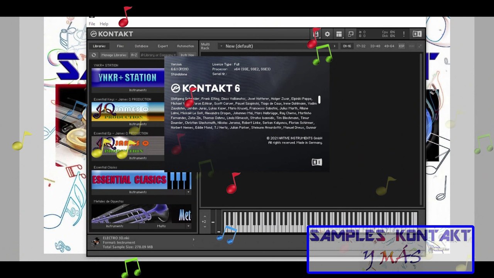494x278 pixels.
Task: Open the File menu
Action: coord(92,24)
